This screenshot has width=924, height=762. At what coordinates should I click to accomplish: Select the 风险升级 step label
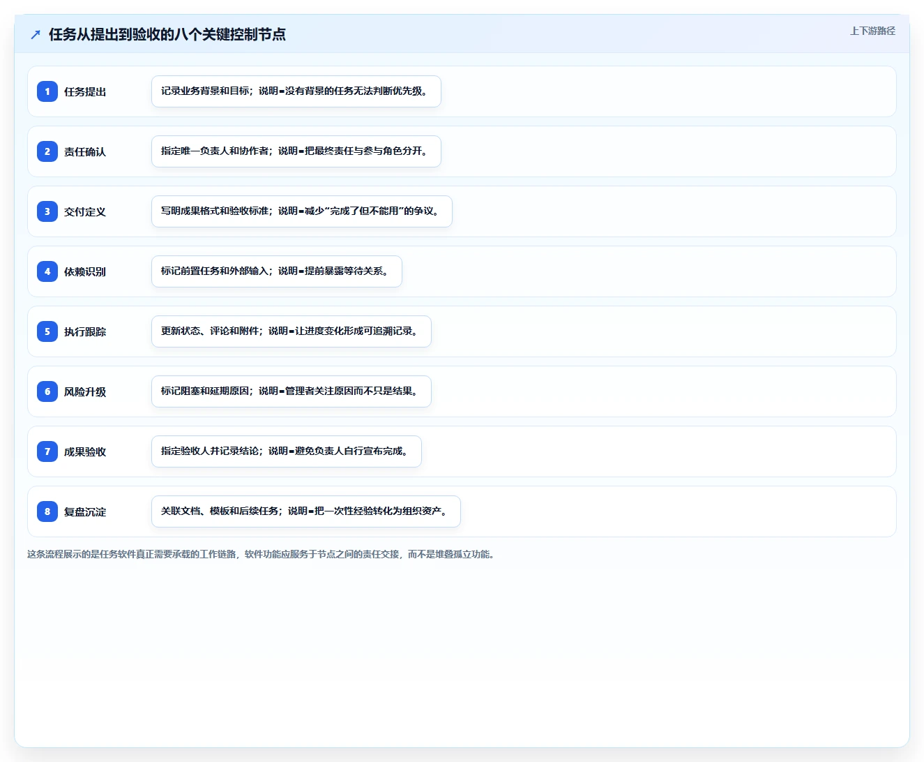click(x=85, y=391)
